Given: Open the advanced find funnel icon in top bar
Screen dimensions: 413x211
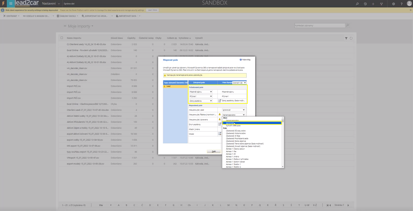Looking at the screenshot, I should point(381,4).
